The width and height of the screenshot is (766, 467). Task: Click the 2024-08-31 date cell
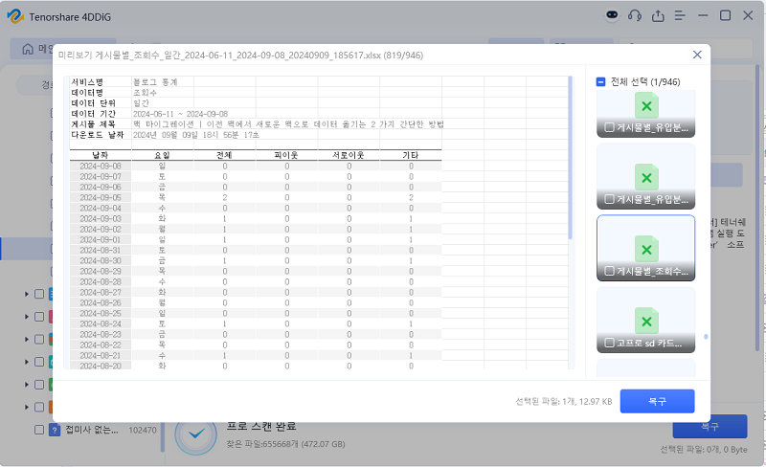pyautogui.click(x=101, y=250)
